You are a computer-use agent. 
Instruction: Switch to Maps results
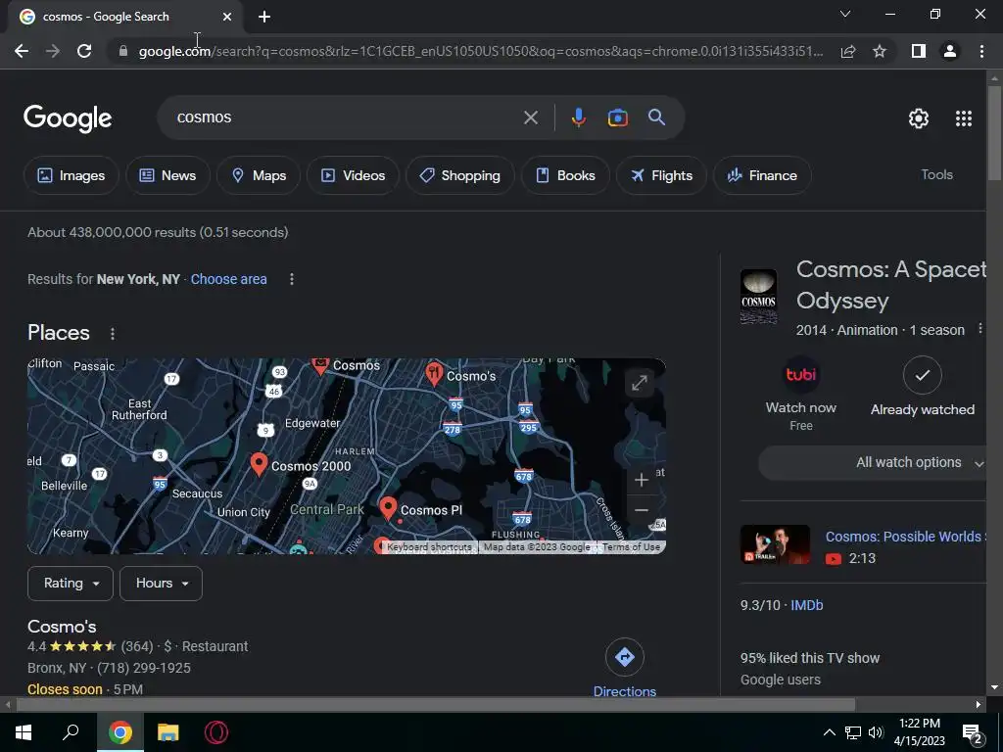click(259, 175)
